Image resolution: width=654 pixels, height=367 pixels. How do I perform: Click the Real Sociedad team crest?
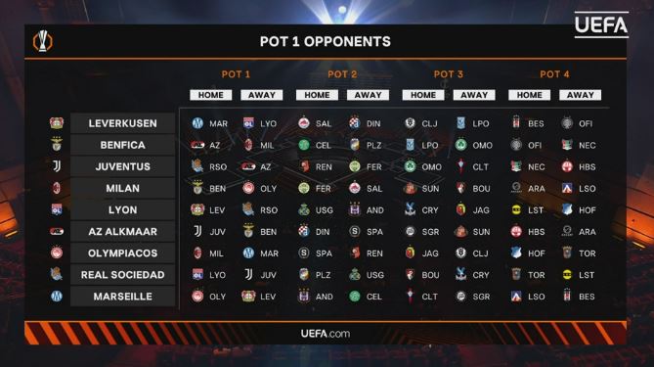pos(56,274)
